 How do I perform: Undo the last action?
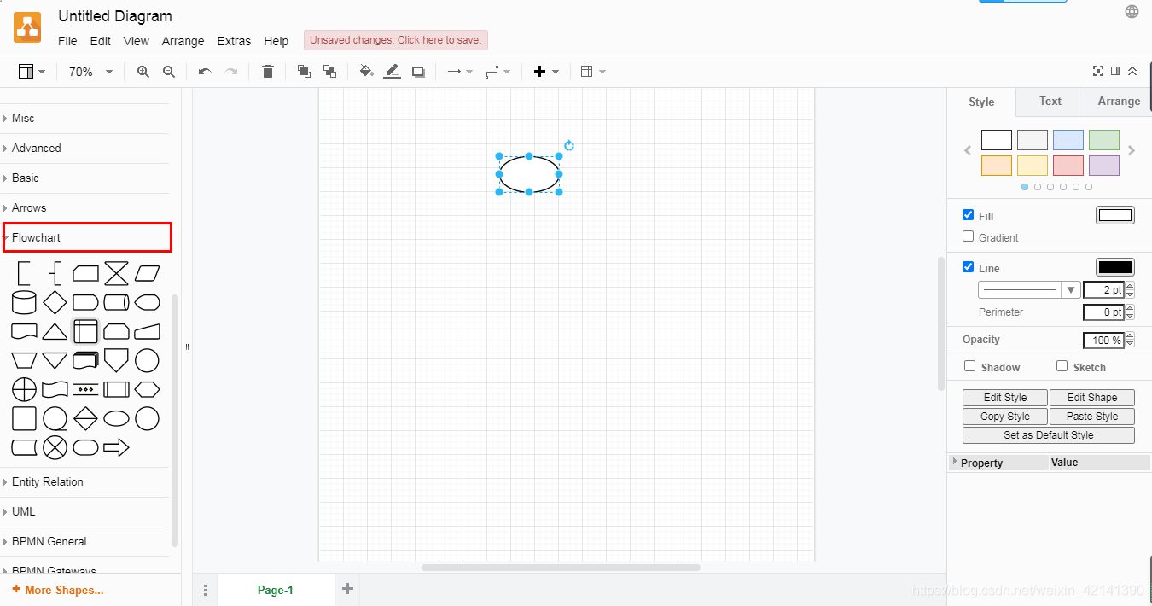pyautogui.click(x=205, y=72)
